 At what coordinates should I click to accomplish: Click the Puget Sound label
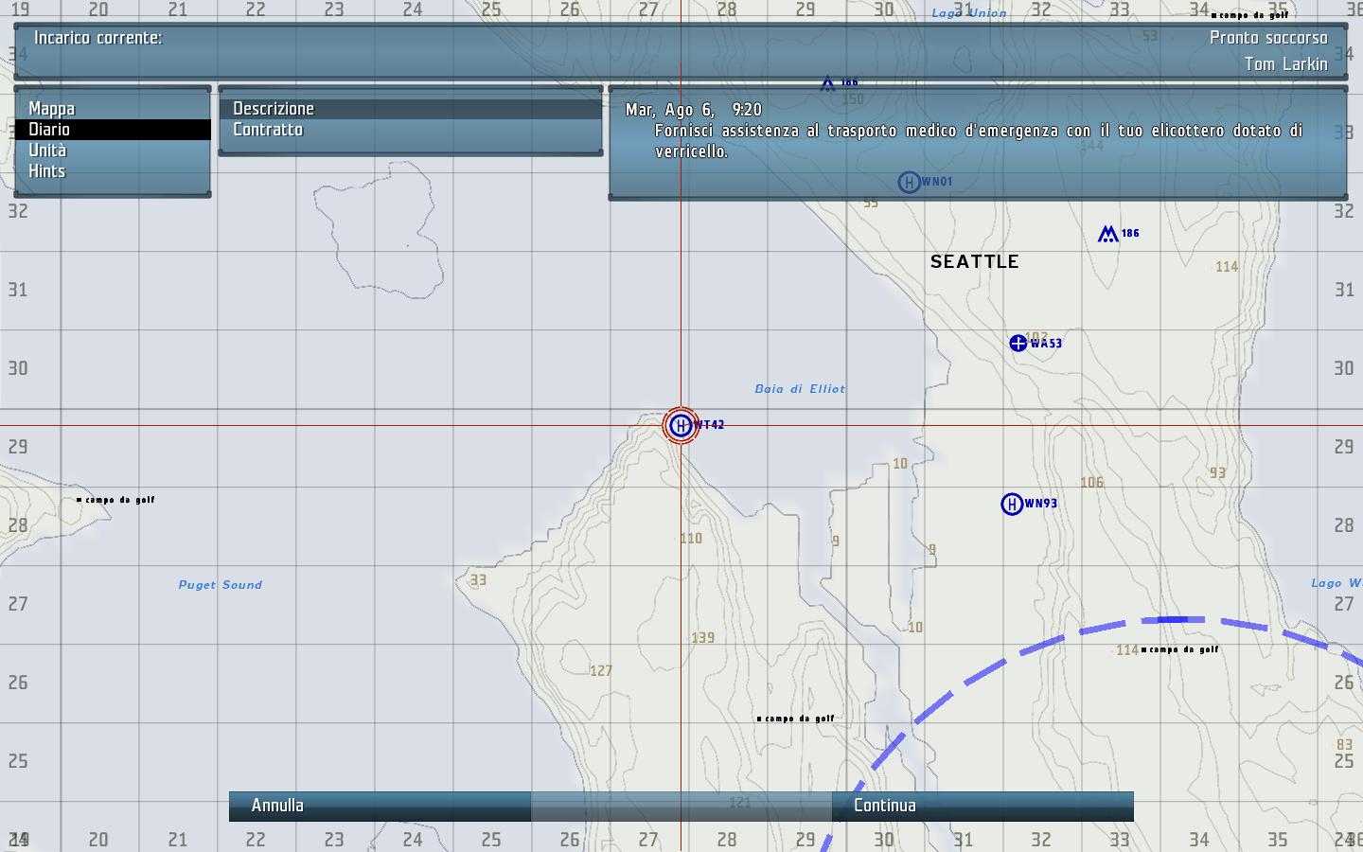point(221,585)
